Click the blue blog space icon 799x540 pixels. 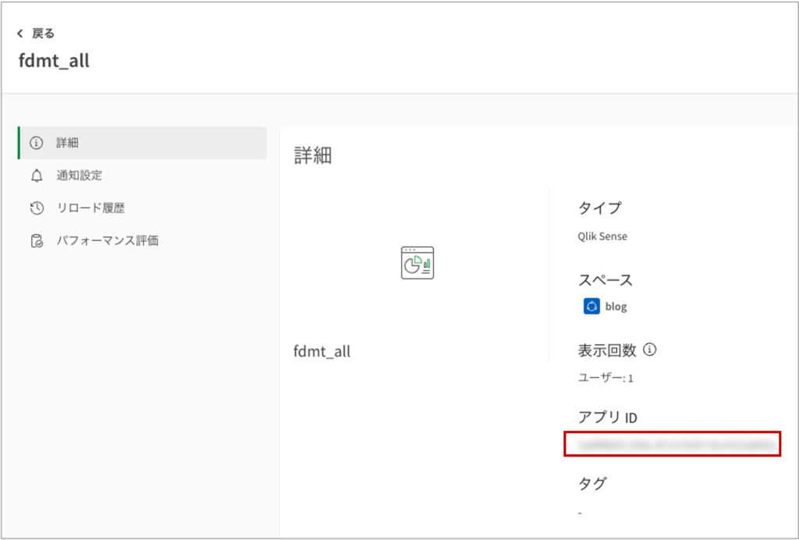click(591, 307)
